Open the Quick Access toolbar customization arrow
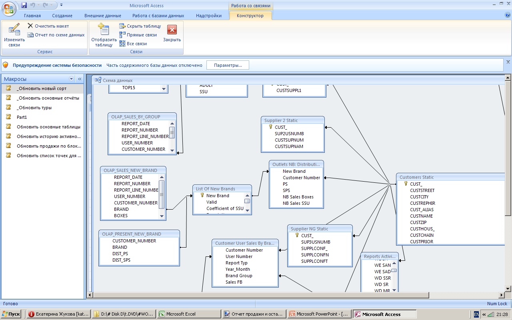 pos(61,5)
